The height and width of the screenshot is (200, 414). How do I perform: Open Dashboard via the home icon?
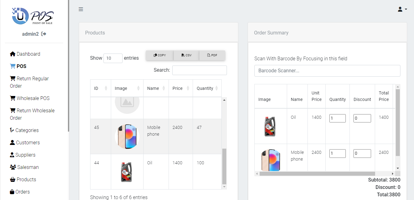click(13, 54)
